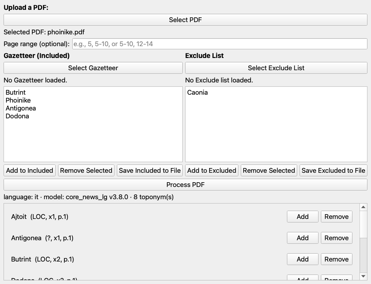Image resolution: width=371 pixels, height=284 pixels.
Task: Remove selected item from Gazetteer list
Action: coord(86,170)
